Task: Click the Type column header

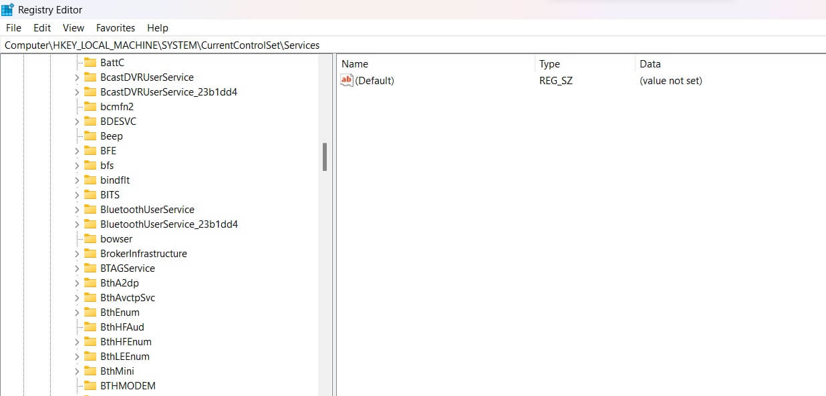Action: tap(549, 63)
